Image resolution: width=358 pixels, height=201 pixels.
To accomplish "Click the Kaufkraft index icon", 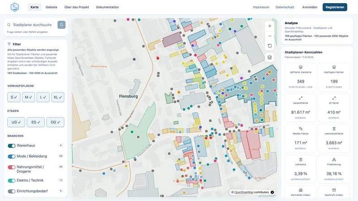I will click(x=334, y=190).
